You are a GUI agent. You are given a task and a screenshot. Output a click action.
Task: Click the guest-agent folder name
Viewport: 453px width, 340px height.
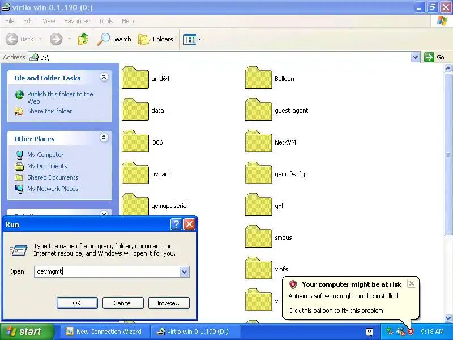(x=291, y=110)
